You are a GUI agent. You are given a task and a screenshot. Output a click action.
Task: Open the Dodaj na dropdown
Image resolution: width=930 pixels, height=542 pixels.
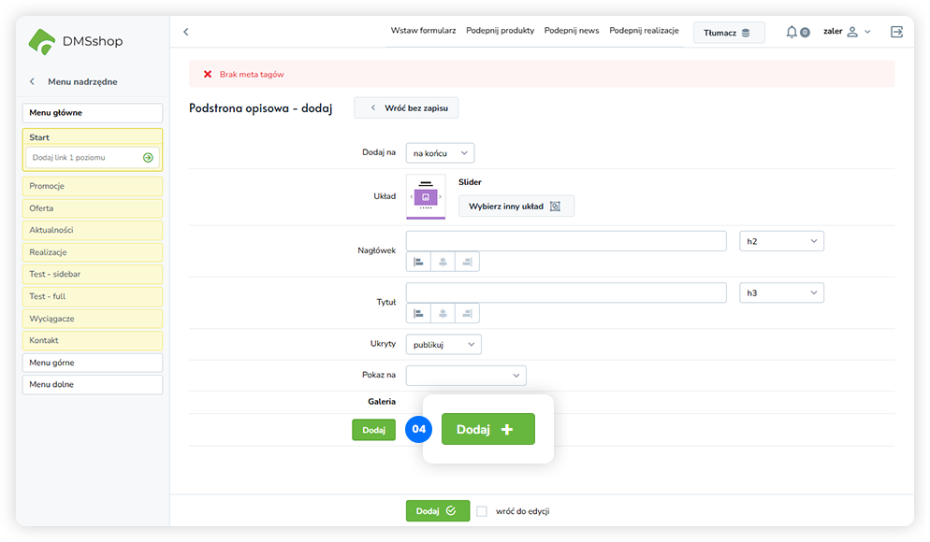(x=440, y=152)
